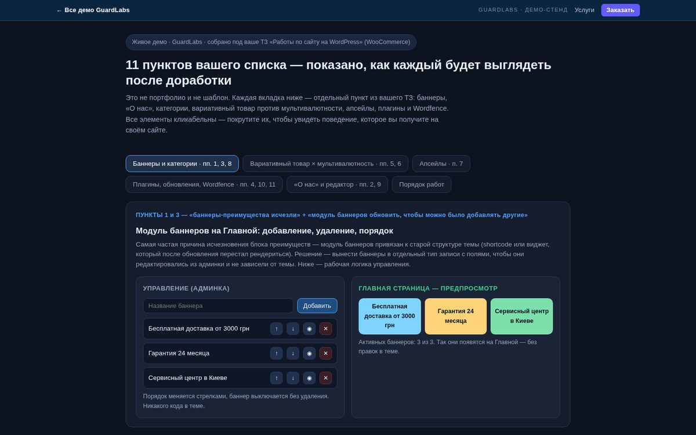The width and height of the screenshot is (696, 435).
Task: Toggle visibility of 'Гарантия 24 месяца' banner
Action: (x=309, y=353)
